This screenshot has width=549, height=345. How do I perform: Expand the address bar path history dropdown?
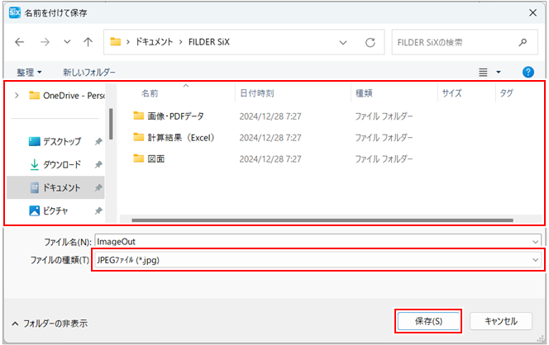coord(342,41)
